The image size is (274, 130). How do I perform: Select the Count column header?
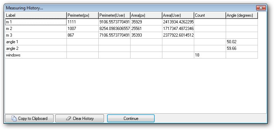pyautogui.click(x=210, y=15)
